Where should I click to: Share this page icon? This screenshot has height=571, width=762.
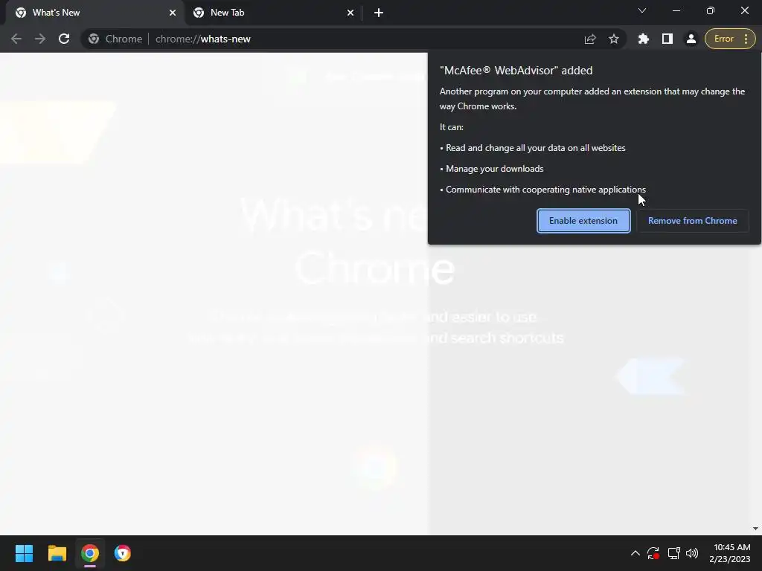590,39
